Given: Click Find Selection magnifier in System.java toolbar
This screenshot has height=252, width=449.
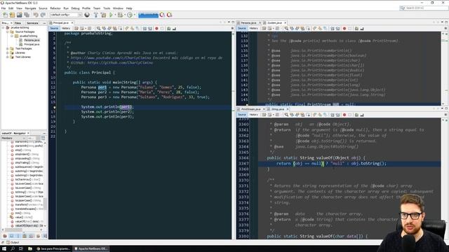Looking at the screenshot, I should click(286, 28).
